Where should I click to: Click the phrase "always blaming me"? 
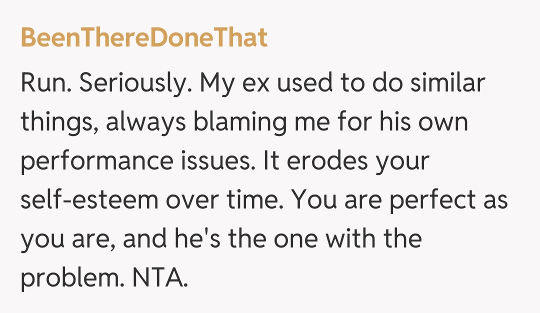click(x=220, y=122)
